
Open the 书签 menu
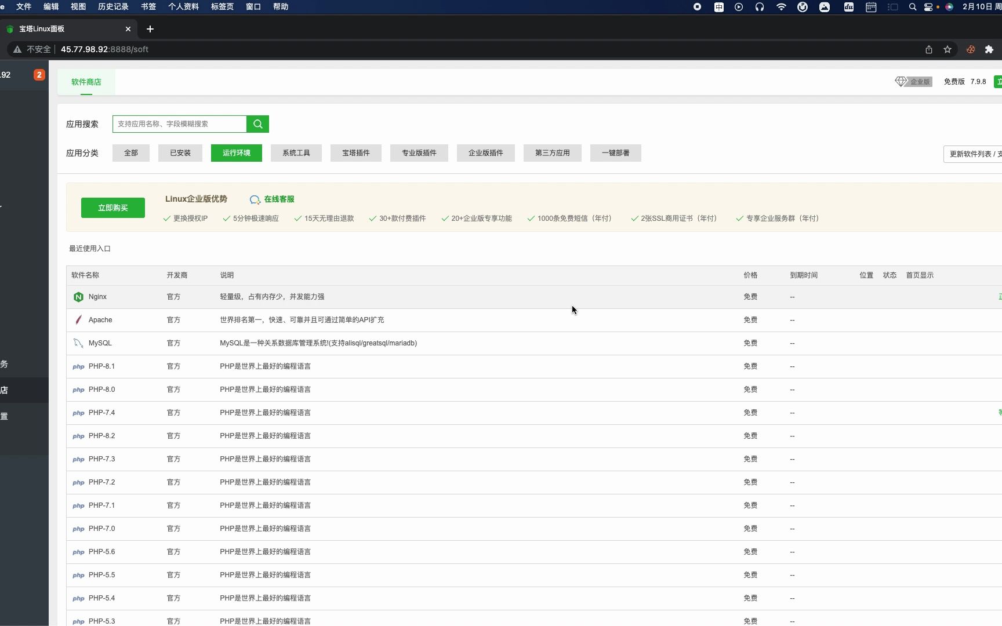click(x=148, y=7)
